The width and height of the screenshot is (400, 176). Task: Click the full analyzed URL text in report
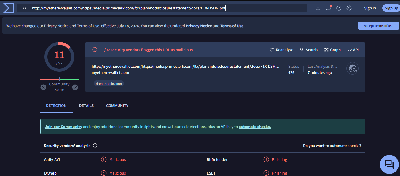(x=186, y=66)
